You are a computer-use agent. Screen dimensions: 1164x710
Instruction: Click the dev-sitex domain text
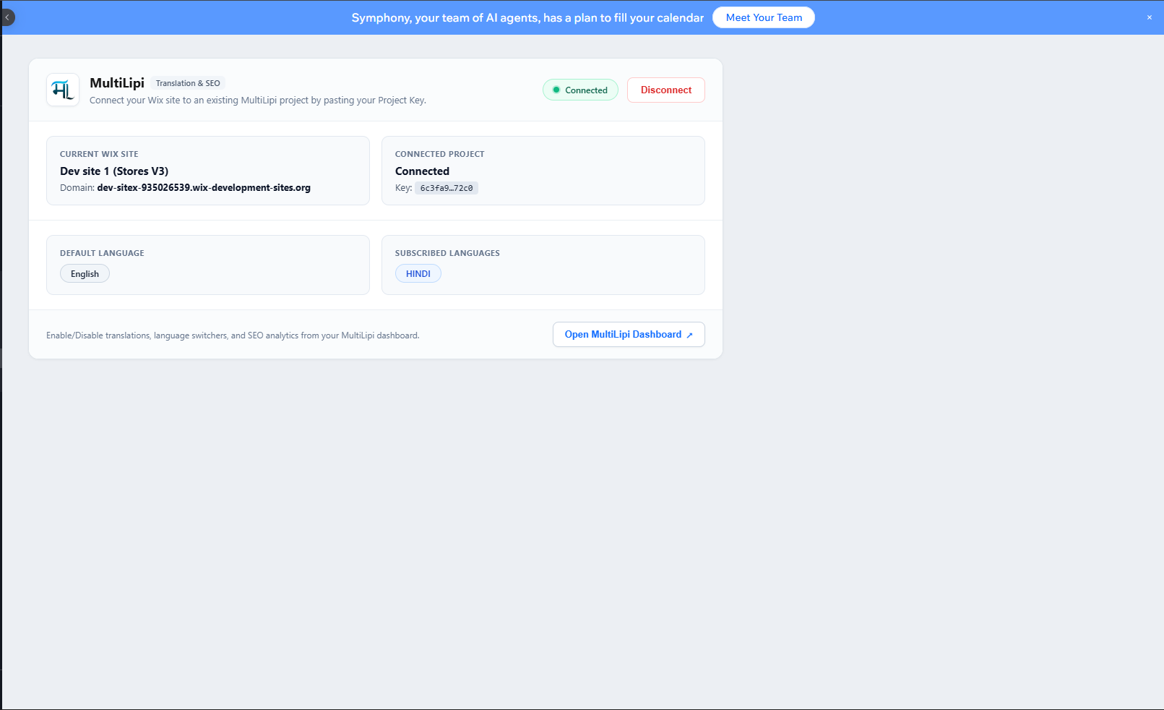click(x=204, y=188)
